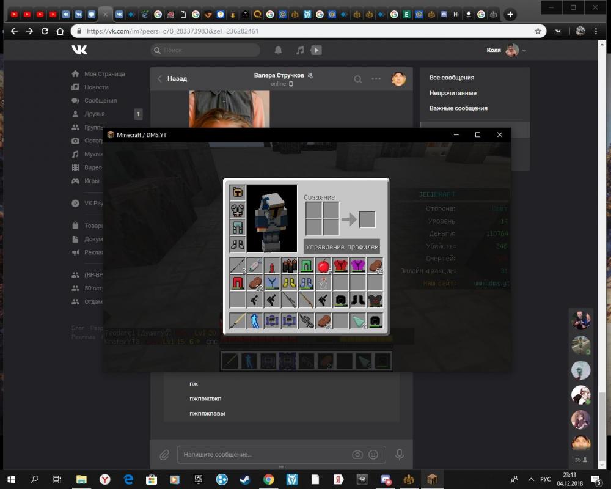Click the Напишите сообщение input field

263,455
